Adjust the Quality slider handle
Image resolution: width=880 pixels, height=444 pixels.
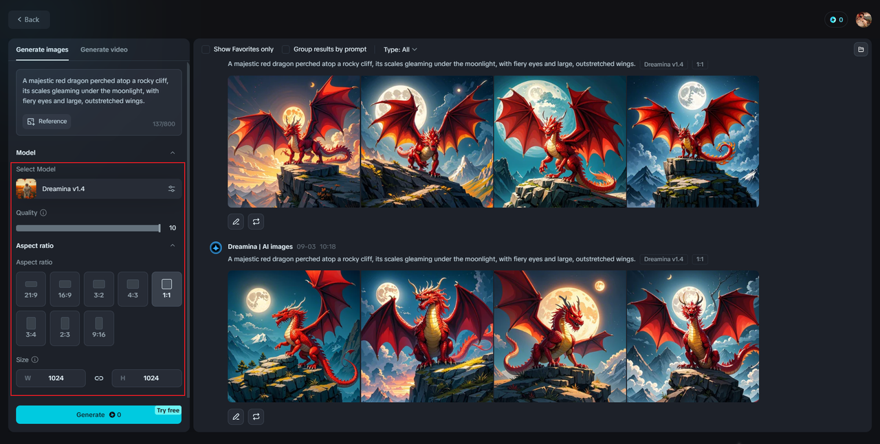159,228
